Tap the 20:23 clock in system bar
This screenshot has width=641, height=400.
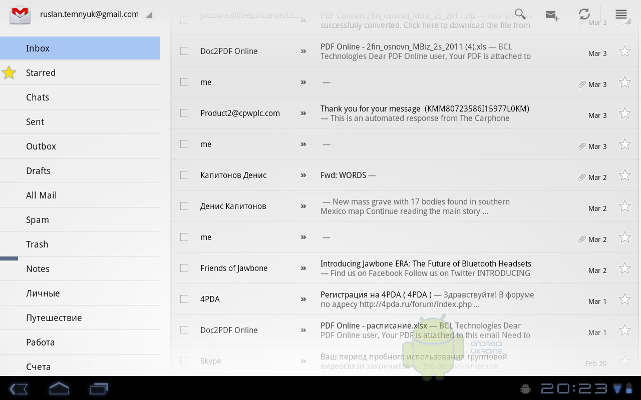[x=574, y=388]
